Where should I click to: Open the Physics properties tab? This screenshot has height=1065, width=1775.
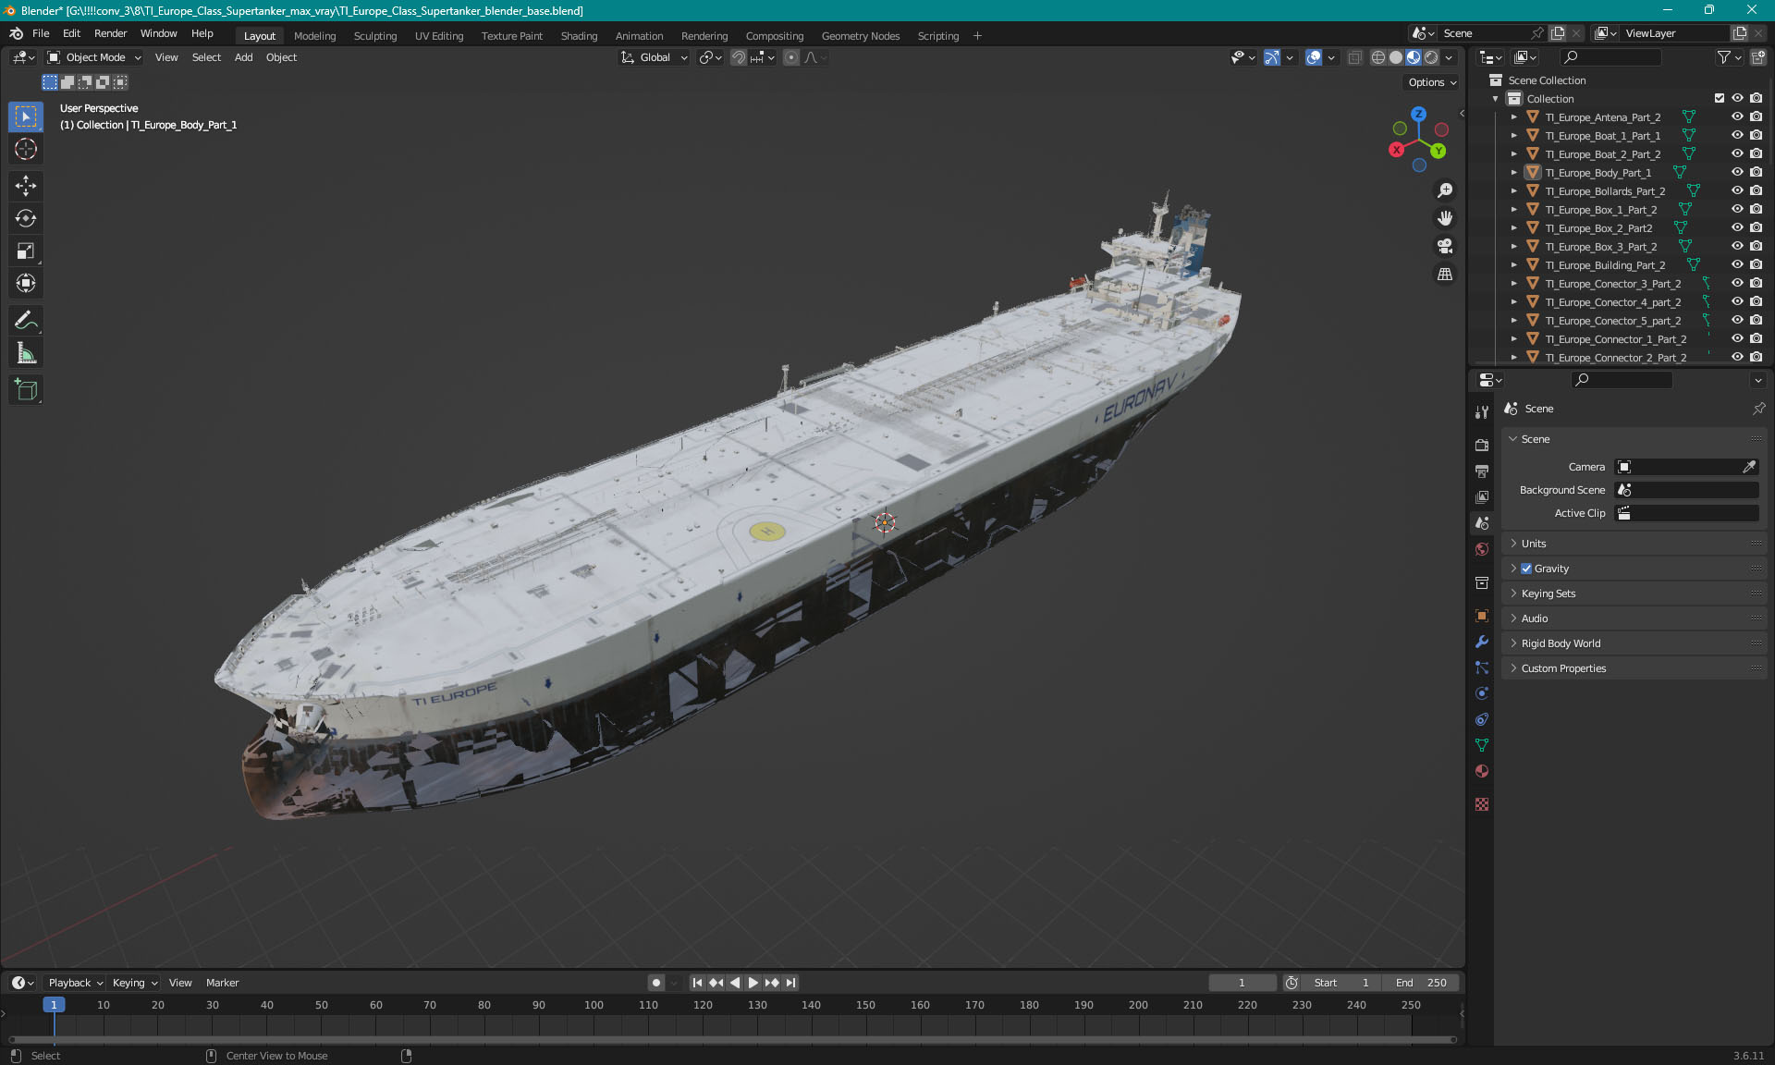tap(1482, 693)
